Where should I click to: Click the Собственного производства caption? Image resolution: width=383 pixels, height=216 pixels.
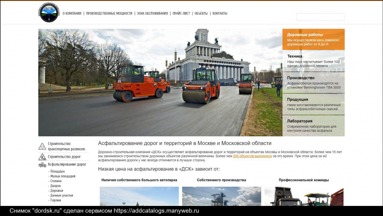tap(222, 180)
